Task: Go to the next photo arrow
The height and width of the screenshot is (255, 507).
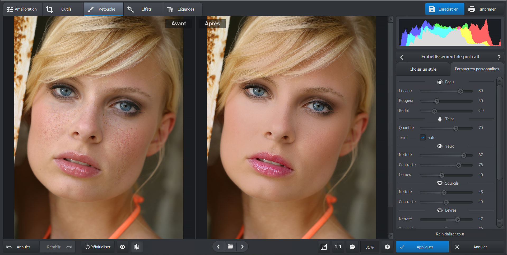Action: (x=242, y=247)
